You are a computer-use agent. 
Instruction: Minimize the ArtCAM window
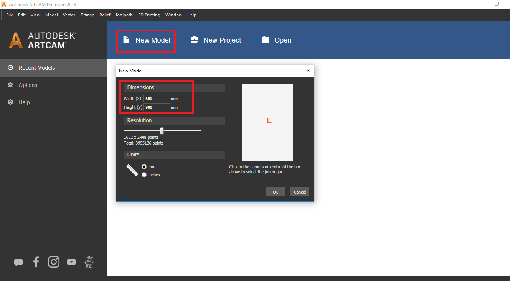[x=480, y=4]
